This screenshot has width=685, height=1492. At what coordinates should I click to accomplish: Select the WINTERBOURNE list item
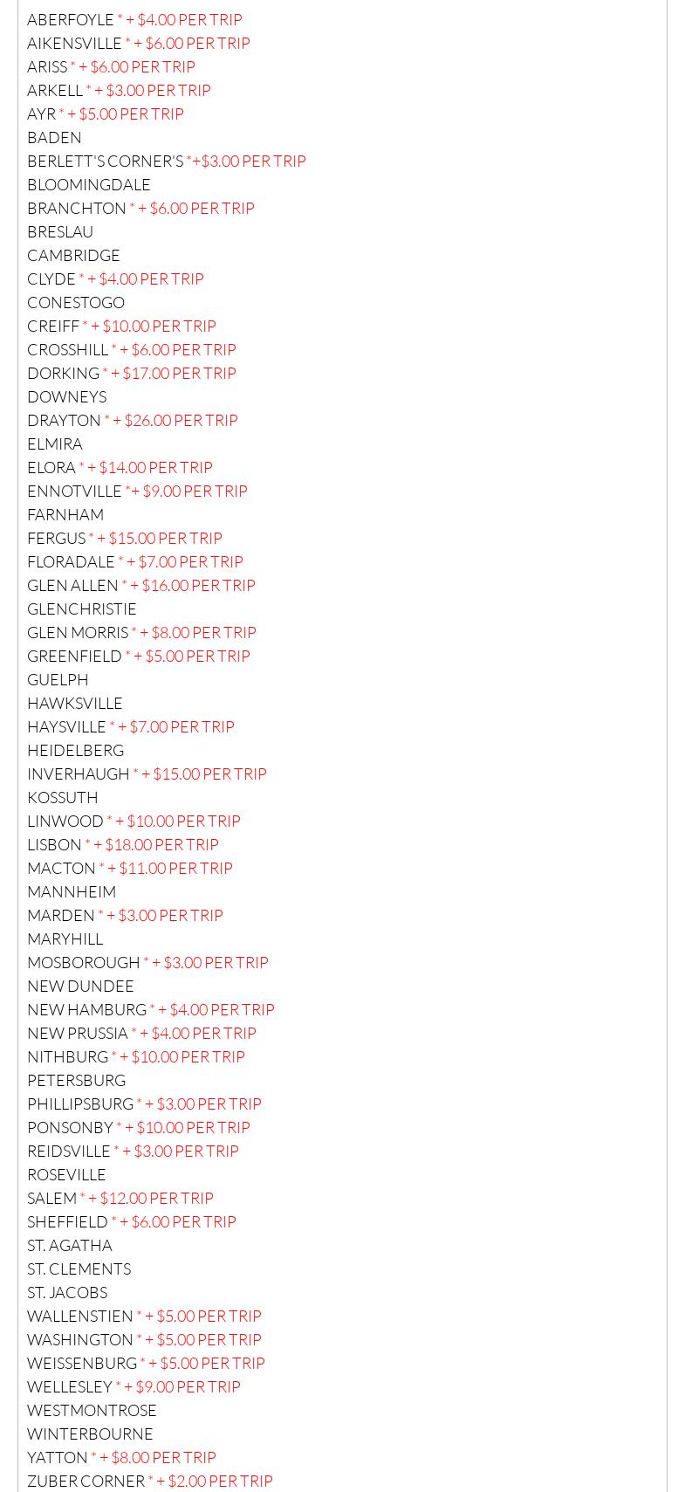(90, 1434)
